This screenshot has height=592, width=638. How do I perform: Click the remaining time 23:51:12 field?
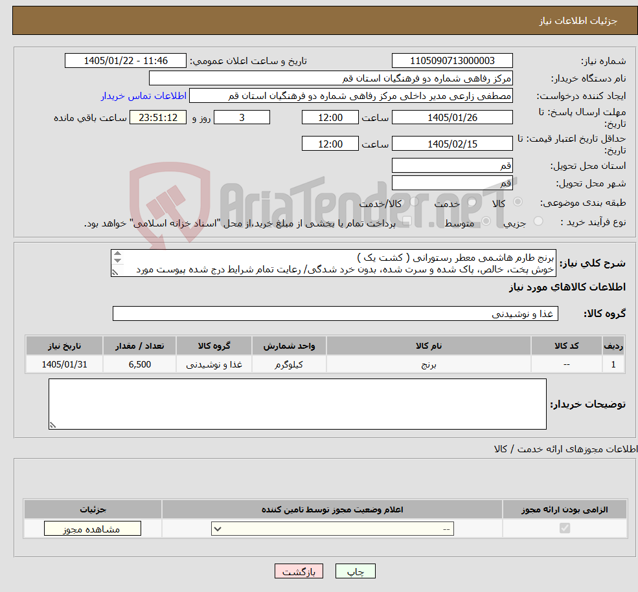(158, 118)
